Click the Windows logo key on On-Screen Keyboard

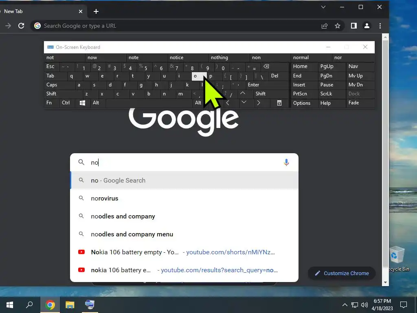[x=82, y=103]
